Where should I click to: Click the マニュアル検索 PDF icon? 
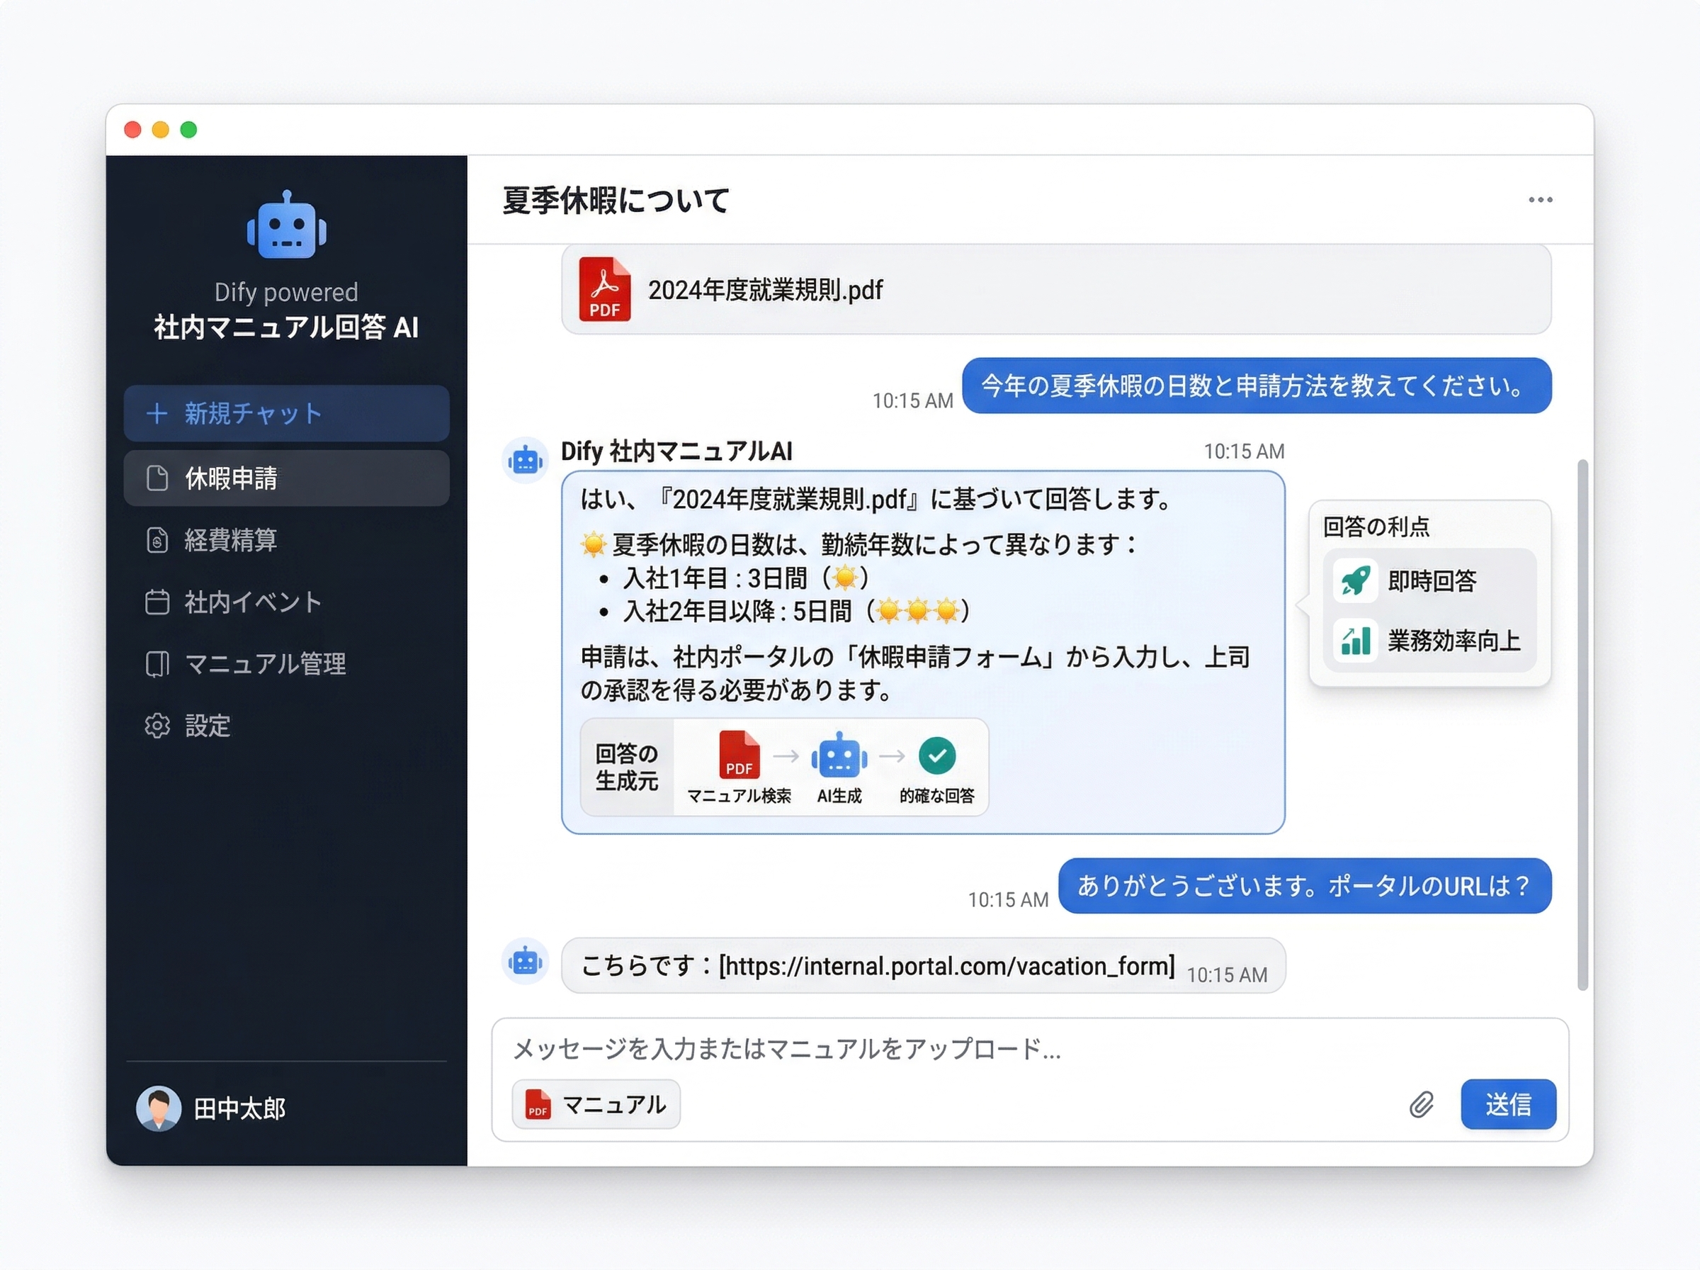[x=738, y=755]
